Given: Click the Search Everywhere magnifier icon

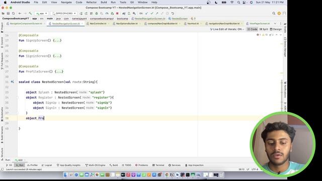Looking at the screenshot, I should point(274,14).
